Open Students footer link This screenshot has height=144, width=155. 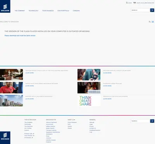48,142
